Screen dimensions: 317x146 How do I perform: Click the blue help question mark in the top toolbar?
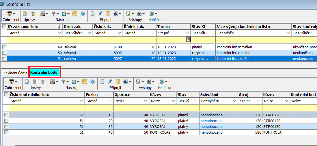[83, 14]
